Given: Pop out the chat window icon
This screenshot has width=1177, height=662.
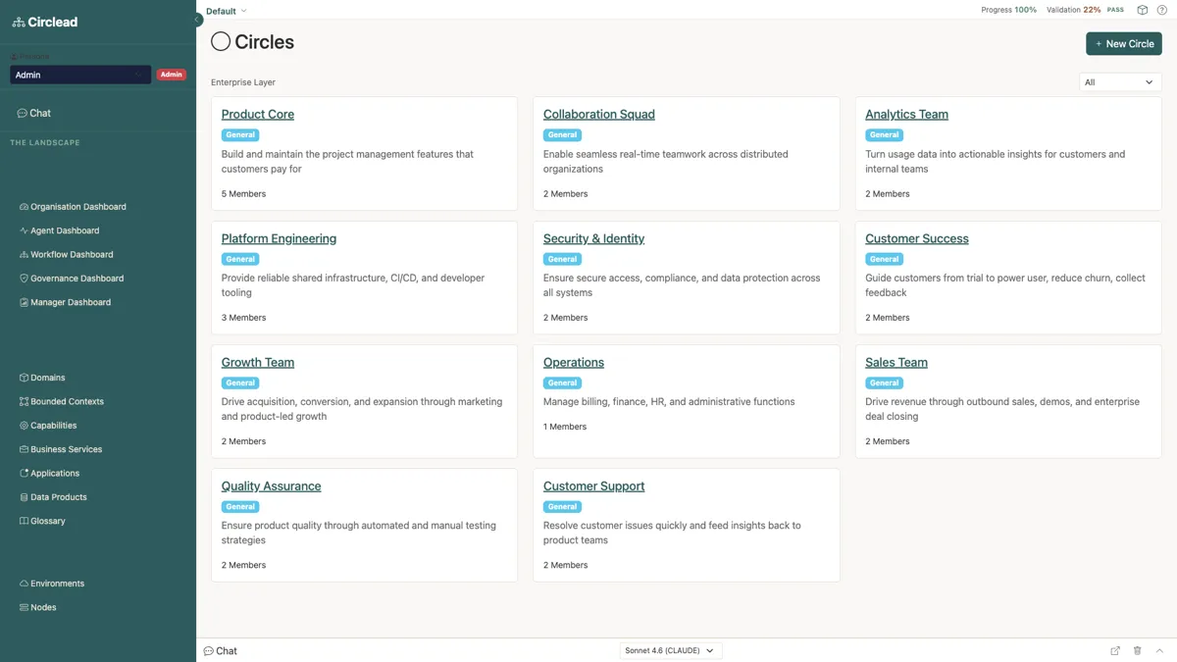Looking at the screenshot, I should pyautogui.click(x=1115, y=650).
